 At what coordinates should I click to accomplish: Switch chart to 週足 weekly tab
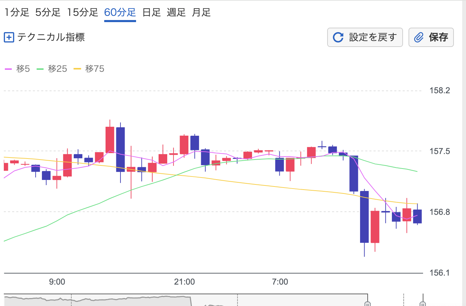tap(176, 13)
